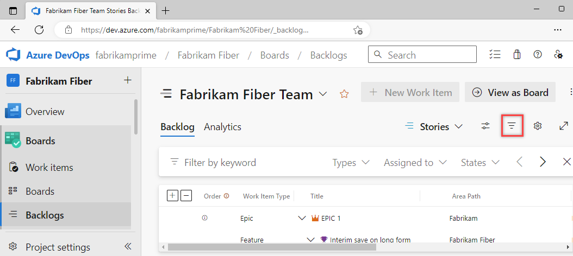Click the site lock icon in address bar
This screenshot has height=256, width=573.
point(68,30)
